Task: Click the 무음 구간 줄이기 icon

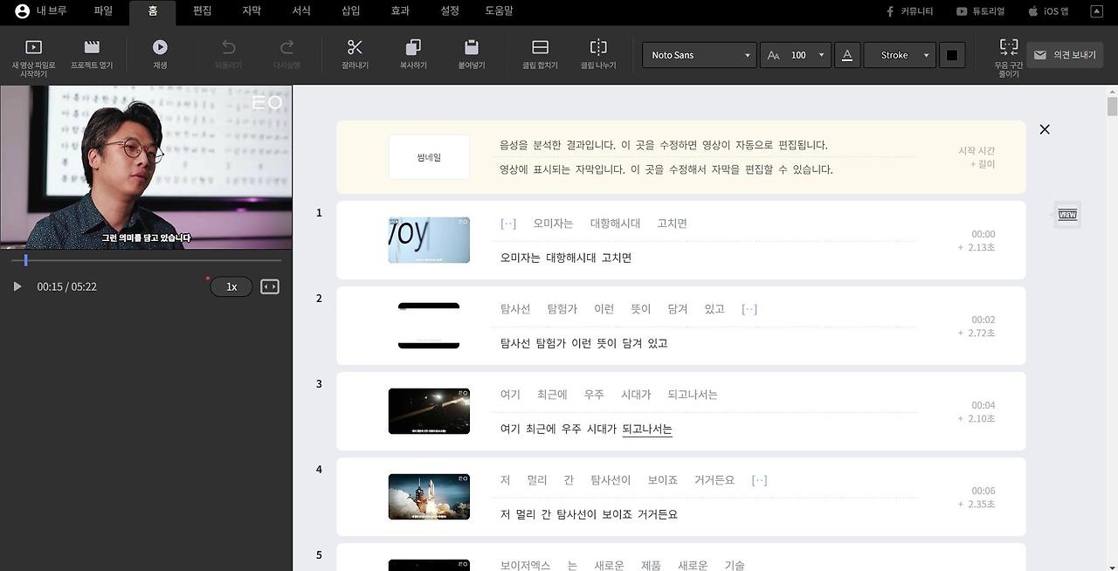Action: pos(1009,47)
